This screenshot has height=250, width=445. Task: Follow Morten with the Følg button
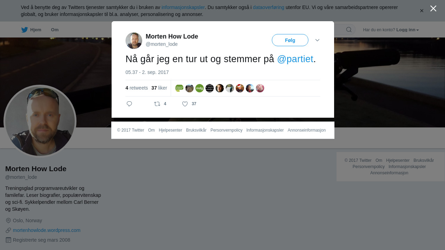(x=290, y=40)
